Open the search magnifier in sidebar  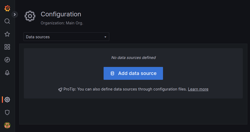pyautogui.click(x=7, y=21)
